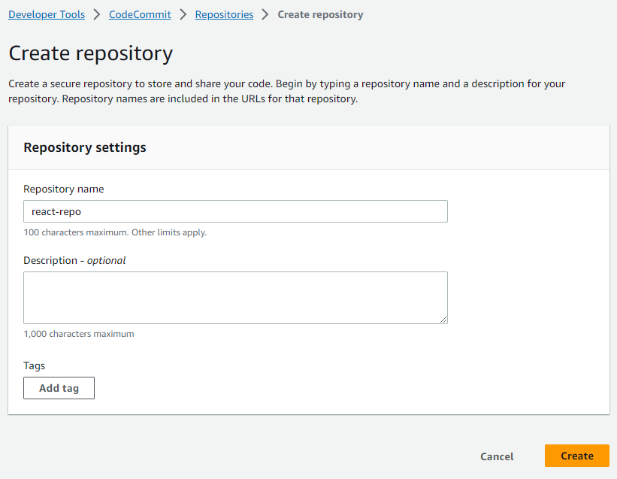Click the '100 characters maximum. Other limits apply.' hint
Viewport: 617px width, 479px height.
115,232
